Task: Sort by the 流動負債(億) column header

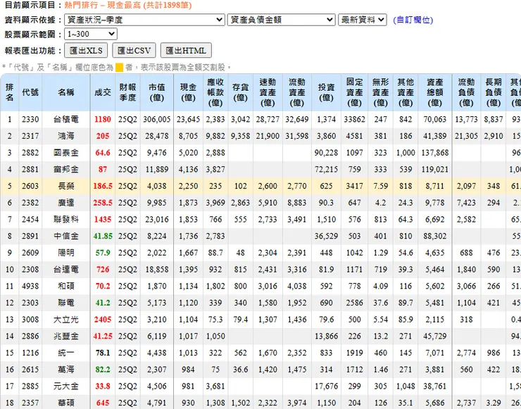Action: [466, 92]
